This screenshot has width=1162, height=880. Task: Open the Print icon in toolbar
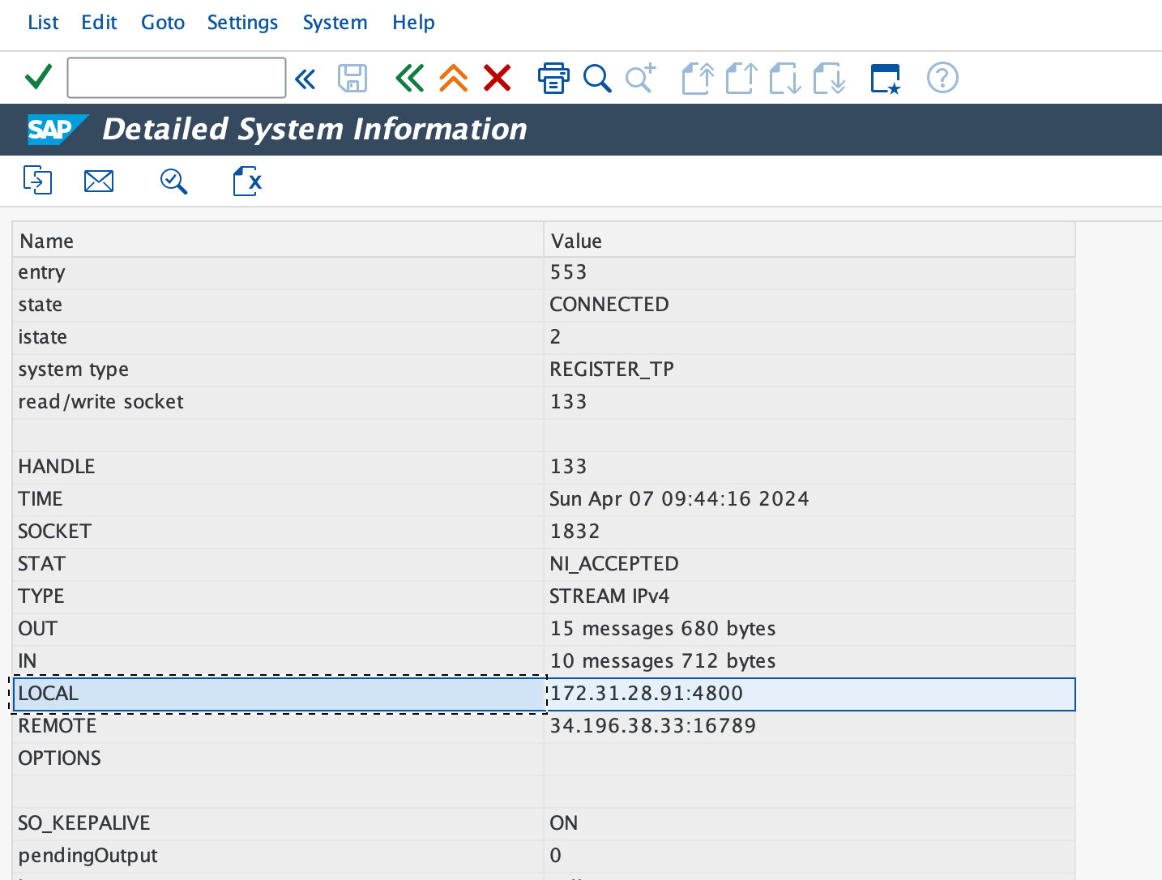click(x=553, y=79)
